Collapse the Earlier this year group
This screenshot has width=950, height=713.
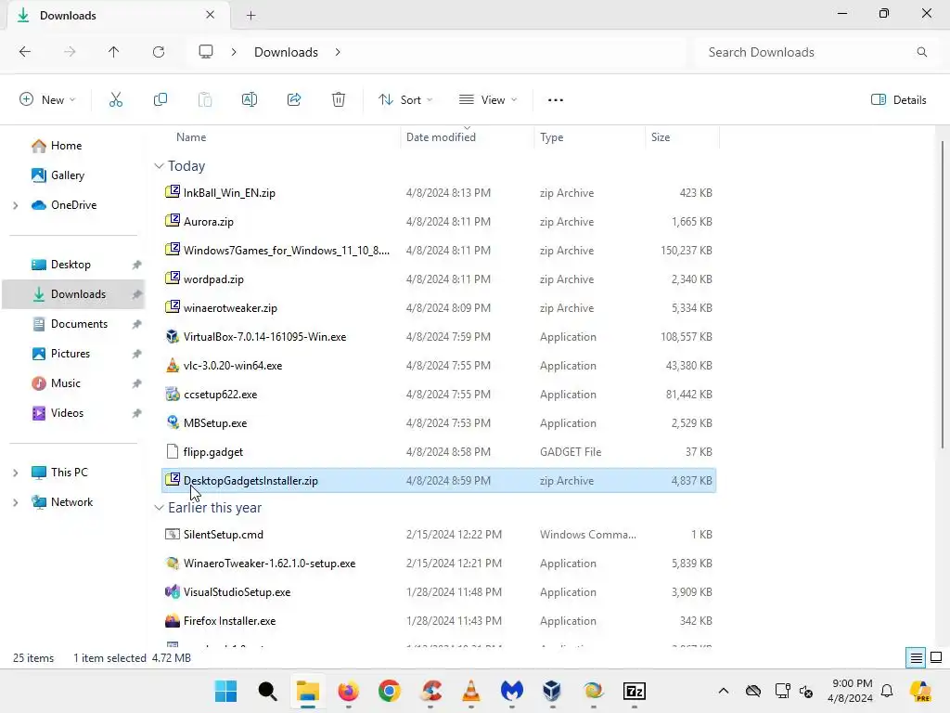[159, 508]
